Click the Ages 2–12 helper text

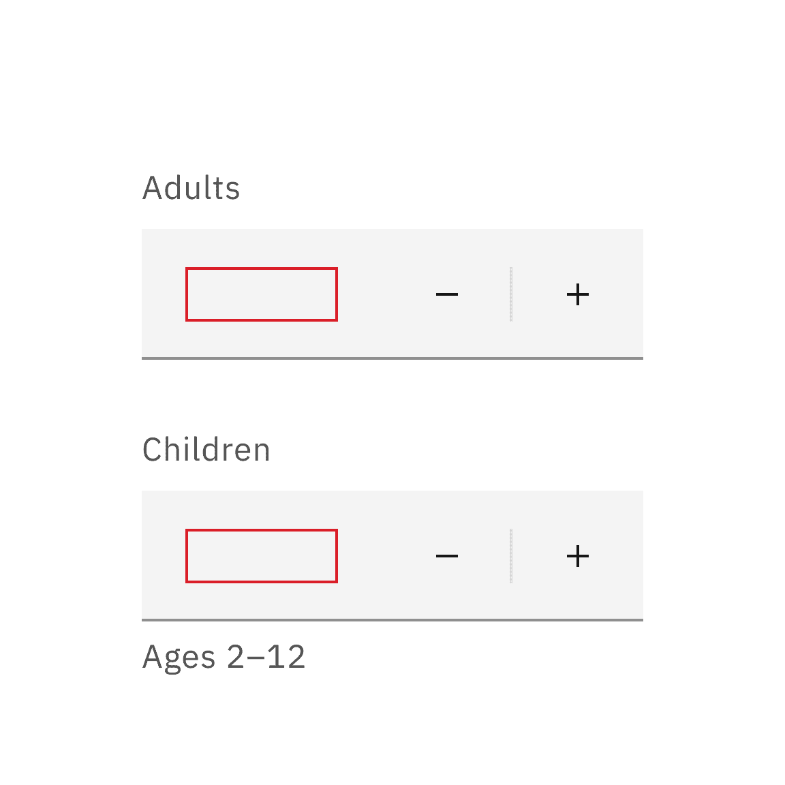(226, 656)
